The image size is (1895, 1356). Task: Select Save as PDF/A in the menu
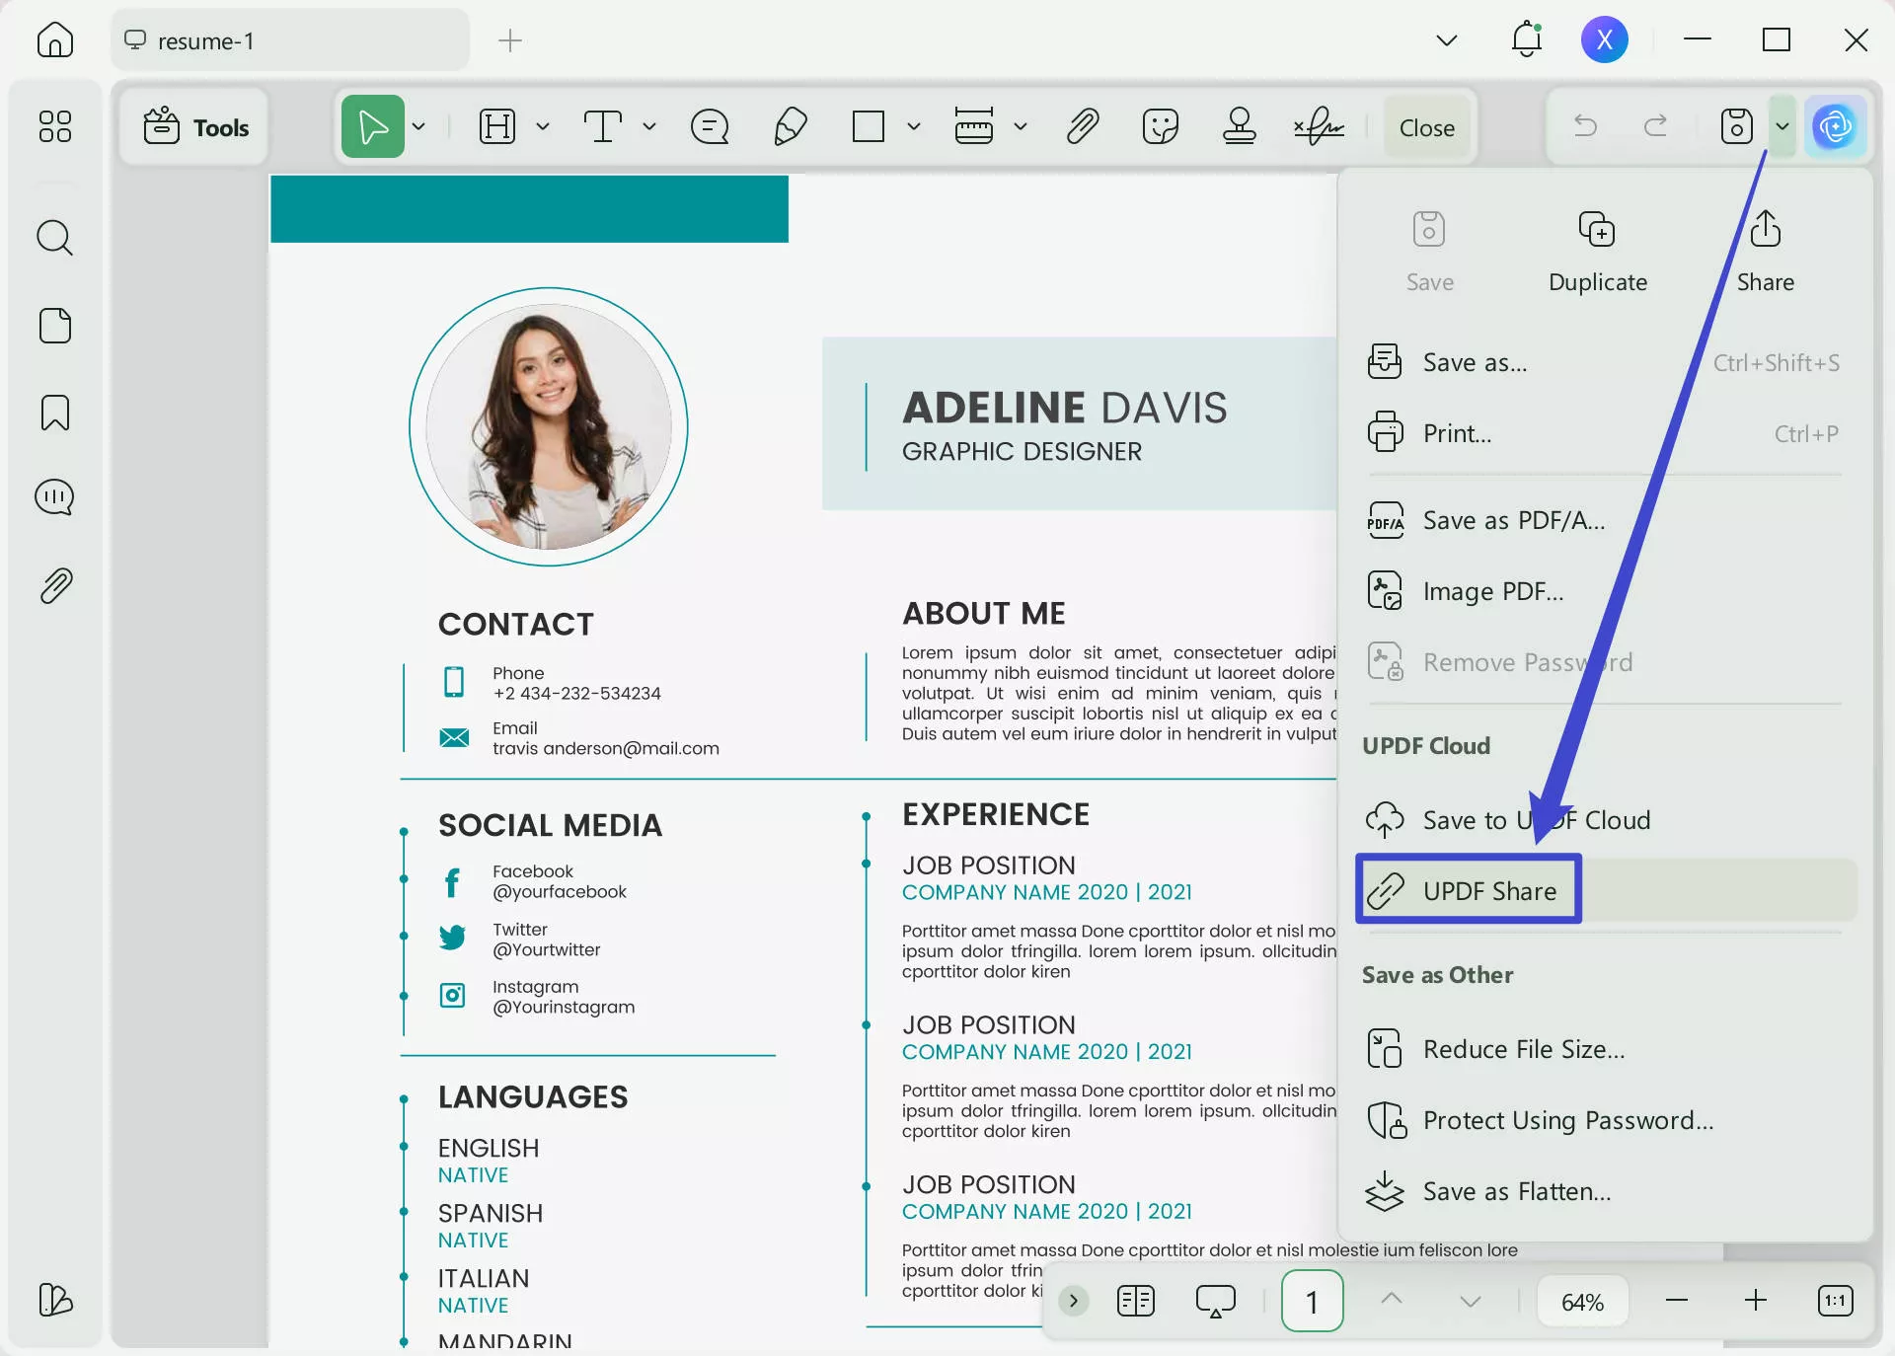click(x=1513, y=520)
